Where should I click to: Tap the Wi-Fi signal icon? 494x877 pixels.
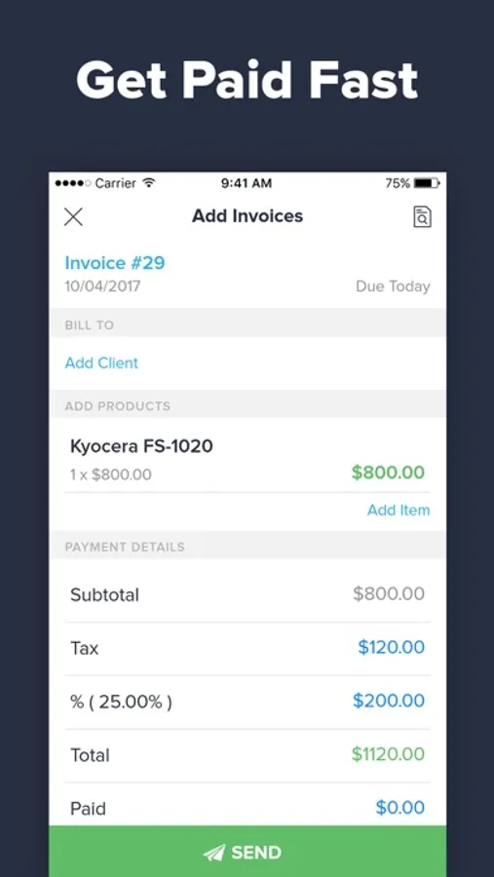[x=148, y=183]
